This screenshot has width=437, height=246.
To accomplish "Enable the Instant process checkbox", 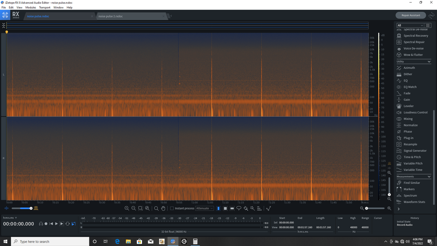I will (x=172, y=208).
